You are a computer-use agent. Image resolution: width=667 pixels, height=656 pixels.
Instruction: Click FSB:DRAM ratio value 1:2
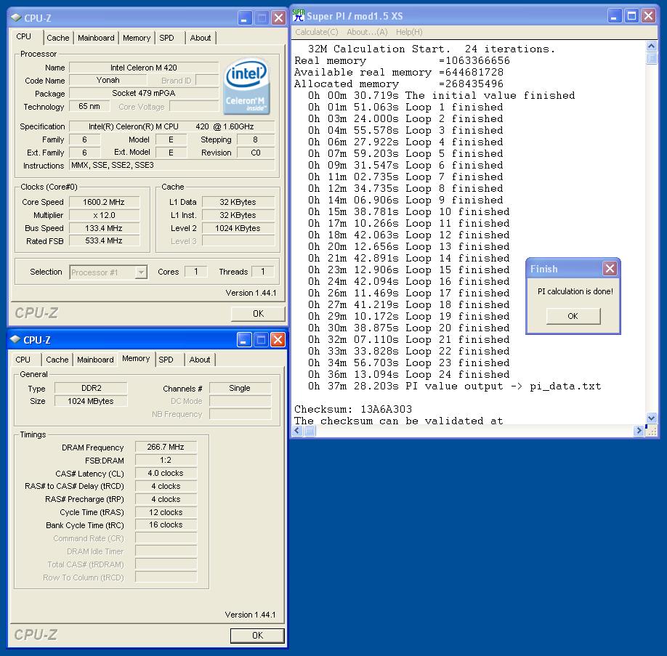(166, 460)
